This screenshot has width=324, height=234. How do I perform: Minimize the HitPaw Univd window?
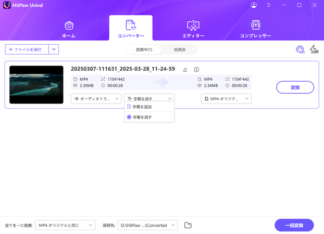click(x=284, y=5)
